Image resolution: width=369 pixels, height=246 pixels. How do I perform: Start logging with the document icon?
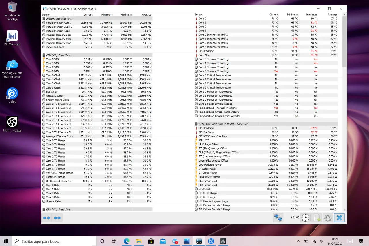point(317,218)
